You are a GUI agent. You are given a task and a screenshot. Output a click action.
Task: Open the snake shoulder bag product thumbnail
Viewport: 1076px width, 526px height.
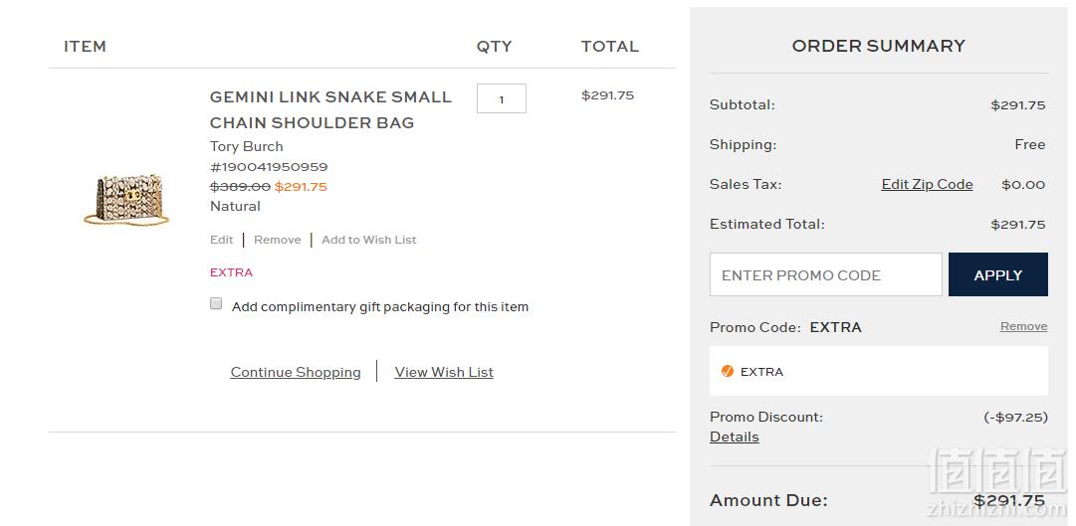coord(126,199)
